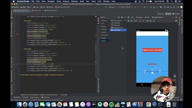Open the Pixel 2 API 28 device dropdown
The width and height of the screenshot is (192, 108).
tap(125, 7)
